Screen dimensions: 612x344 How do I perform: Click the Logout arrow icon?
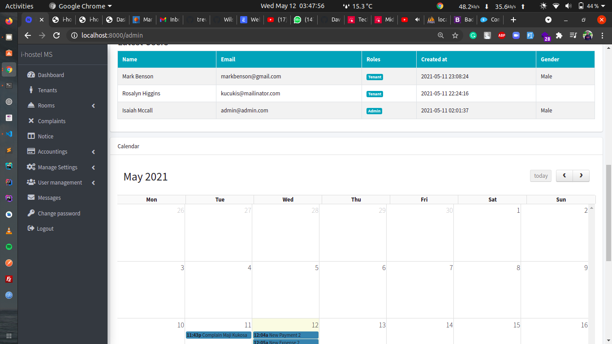click(31, 228)
